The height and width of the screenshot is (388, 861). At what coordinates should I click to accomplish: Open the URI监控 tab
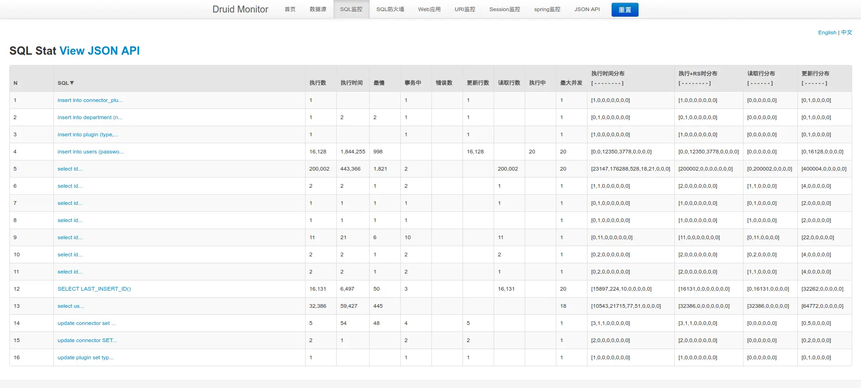coord(465,9)
